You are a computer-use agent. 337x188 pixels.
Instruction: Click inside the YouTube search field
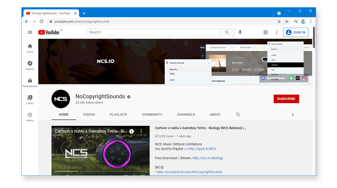[153, 32]
